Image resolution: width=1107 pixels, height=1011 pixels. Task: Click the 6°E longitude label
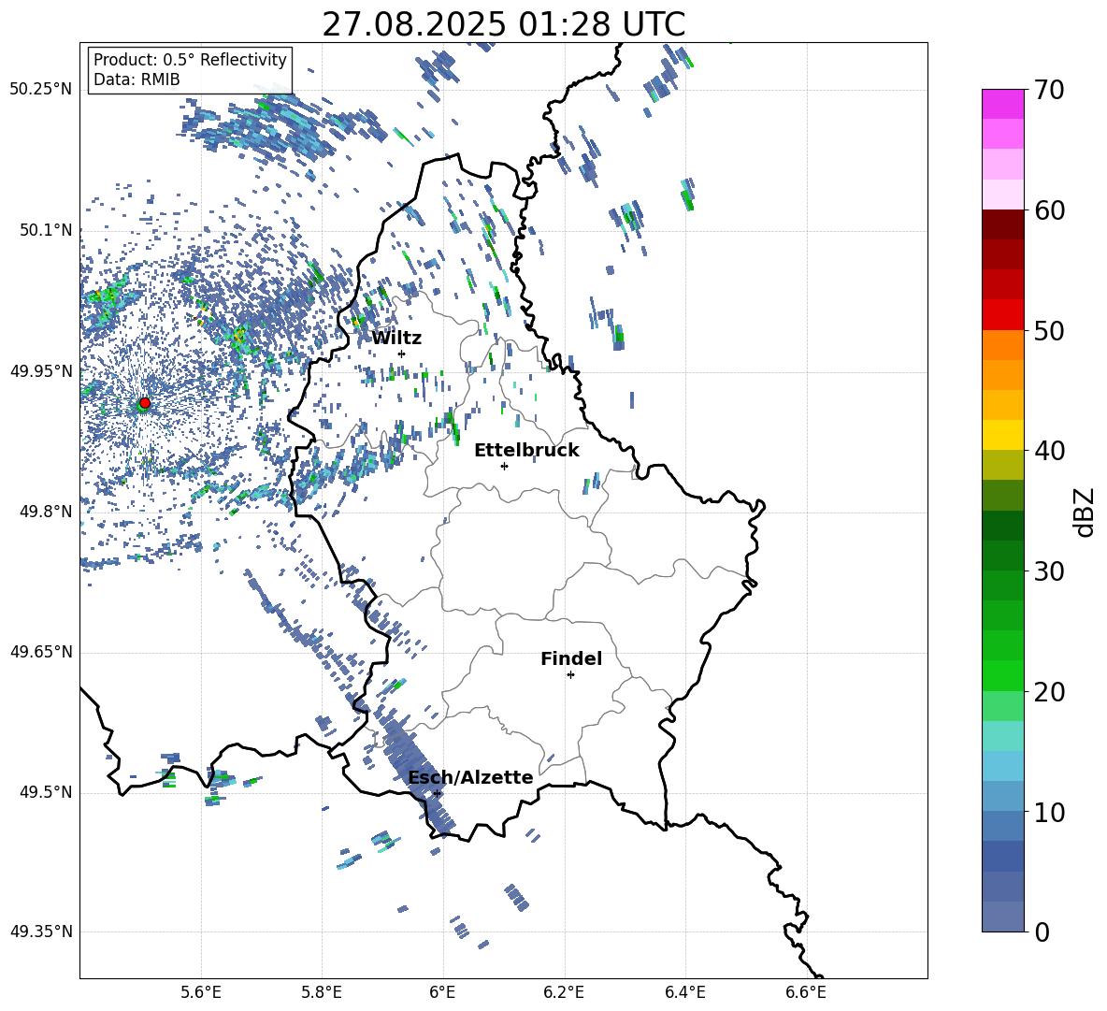[442, 992]
